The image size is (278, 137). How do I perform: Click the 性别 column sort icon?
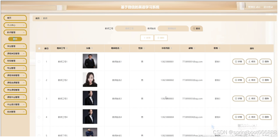[x=144, y=48]
